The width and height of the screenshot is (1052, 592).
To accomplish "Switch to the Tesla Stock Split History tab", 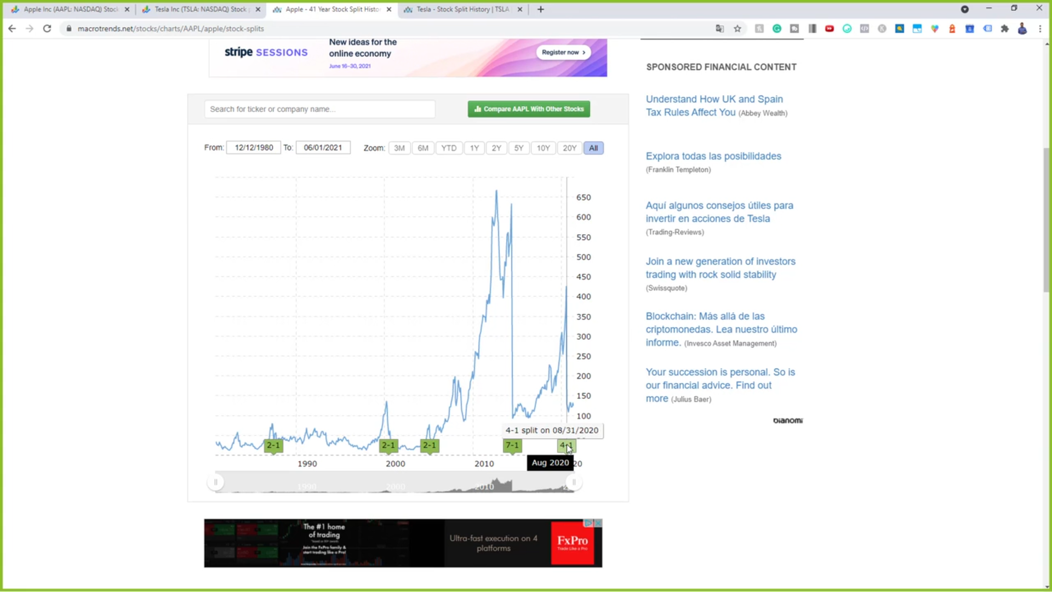I will (x=463, y=9).
